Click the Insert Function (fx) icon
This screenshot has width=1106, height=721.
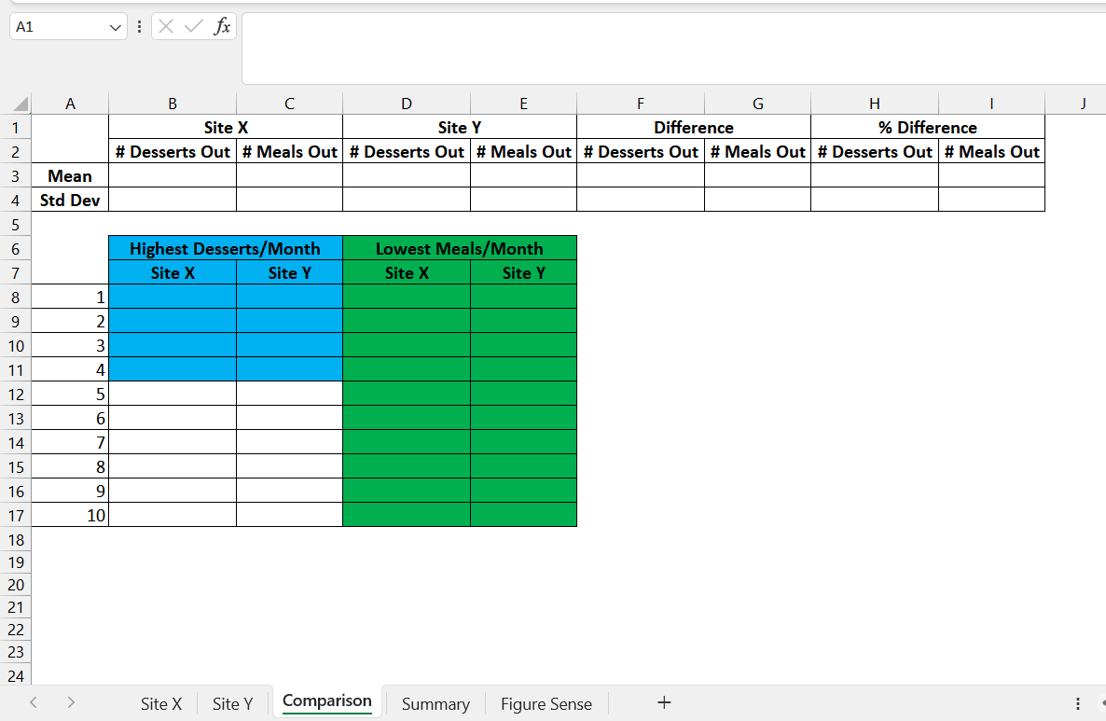coord(222,27)
